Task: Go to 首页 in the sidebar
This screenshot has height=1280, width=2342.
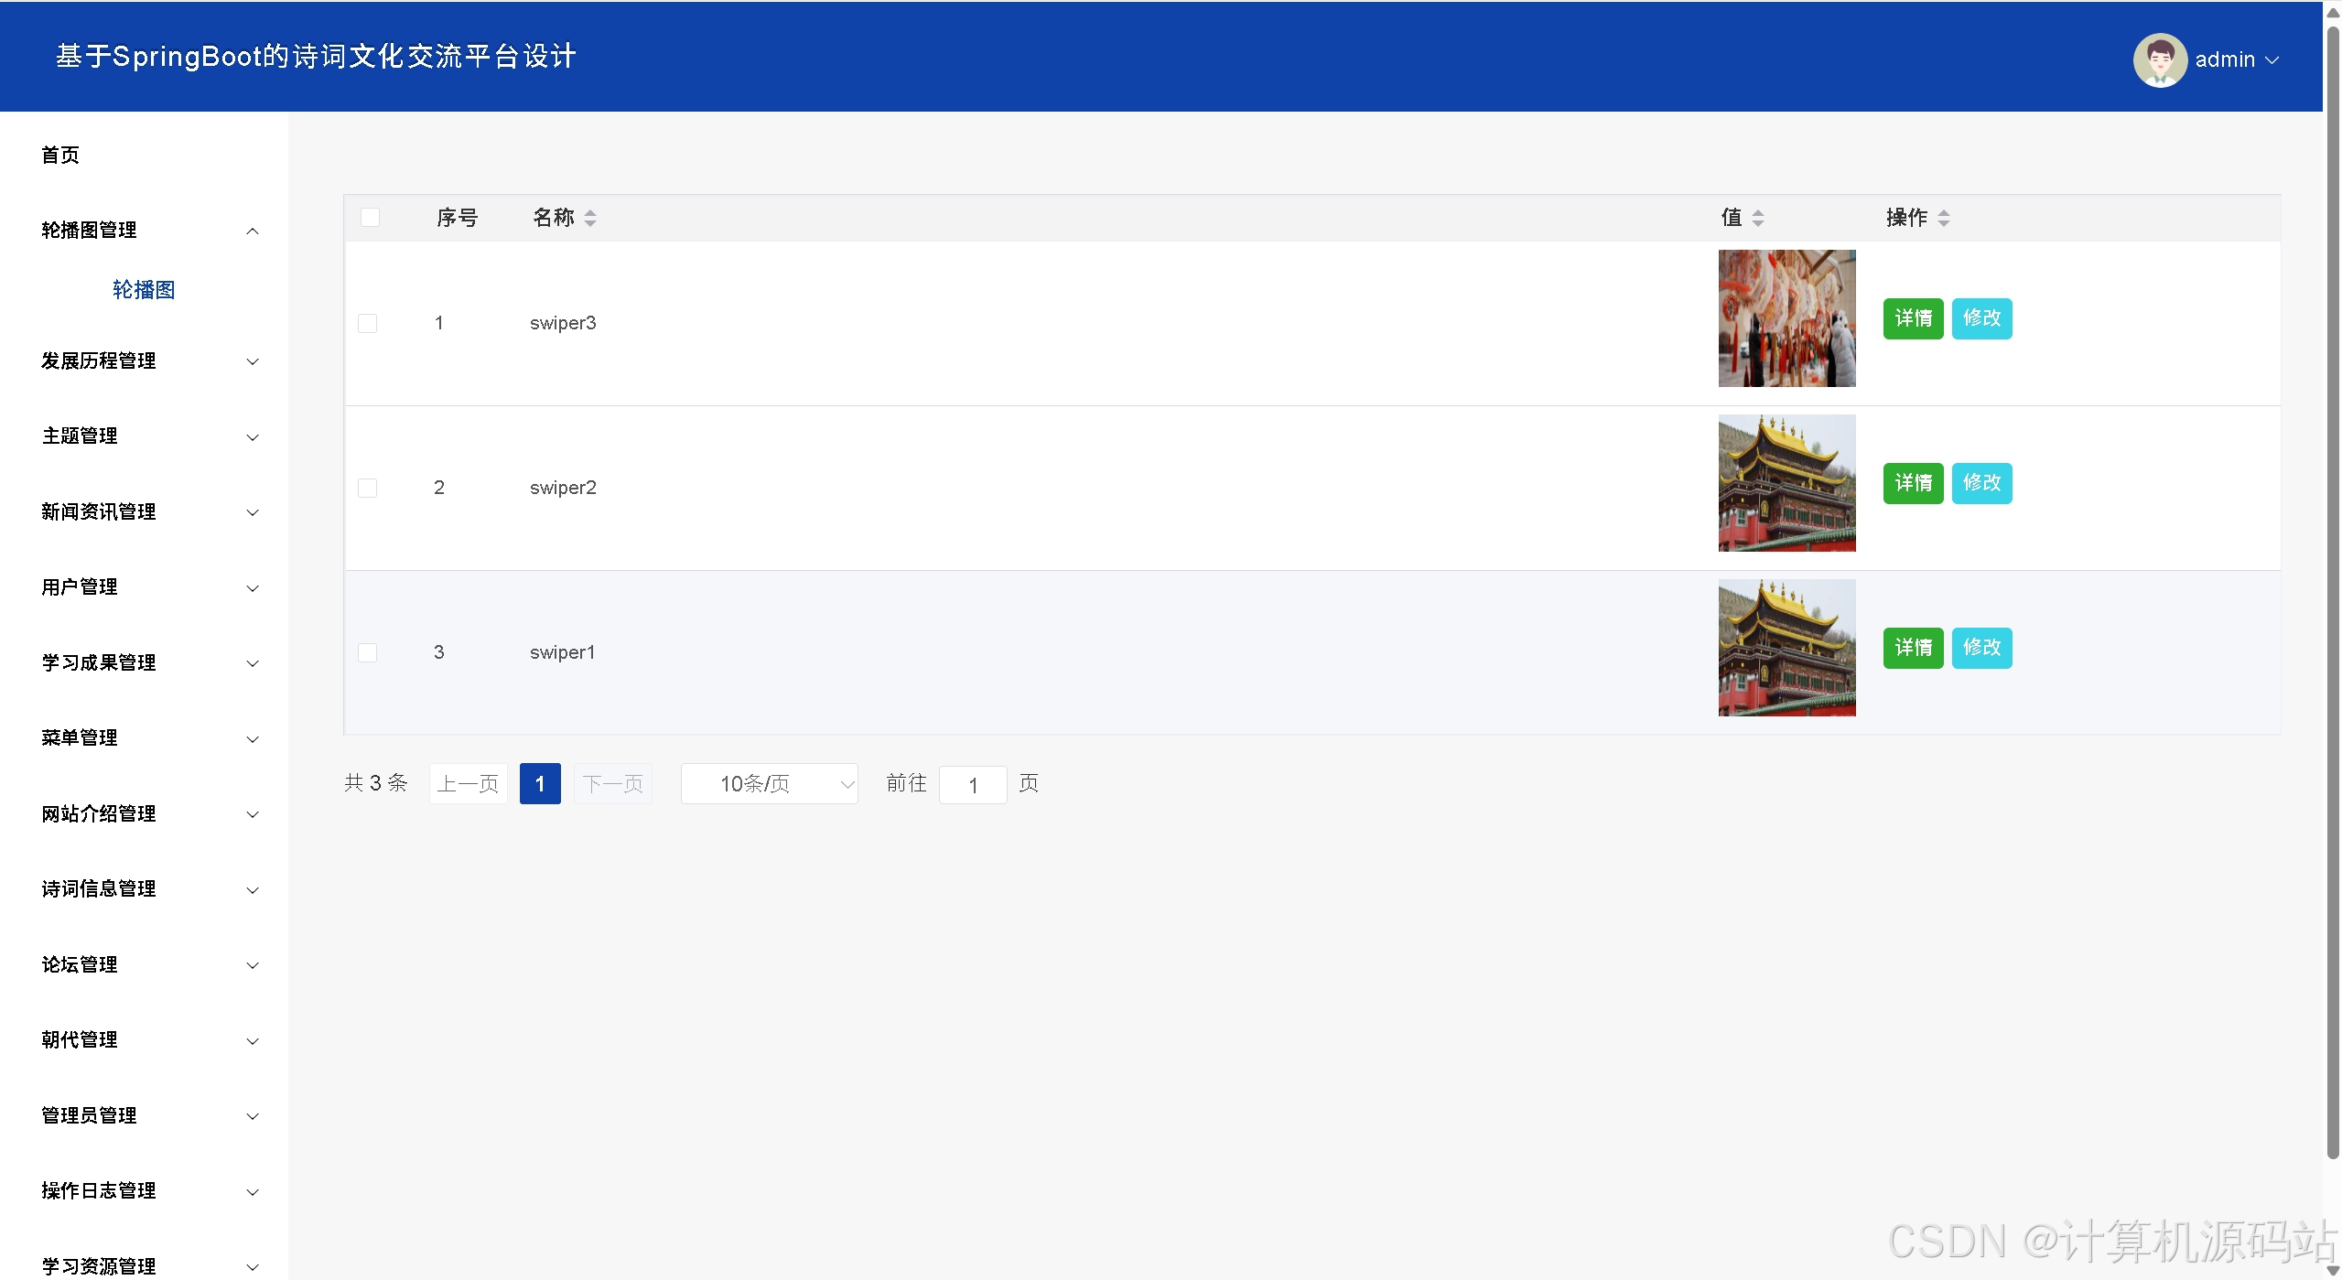Action: [60, 155]
